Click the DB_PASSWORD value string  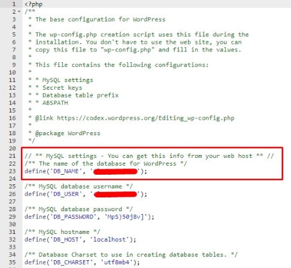point(126,217)
